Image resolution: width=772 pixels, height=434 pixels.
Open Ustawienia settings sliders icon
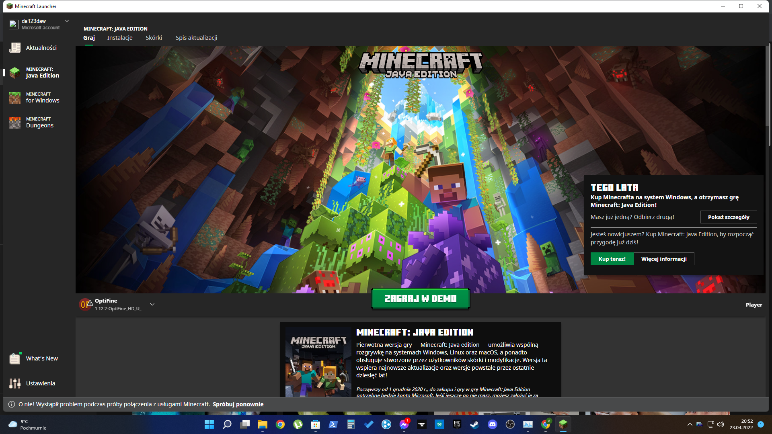(x=15, y=383)
